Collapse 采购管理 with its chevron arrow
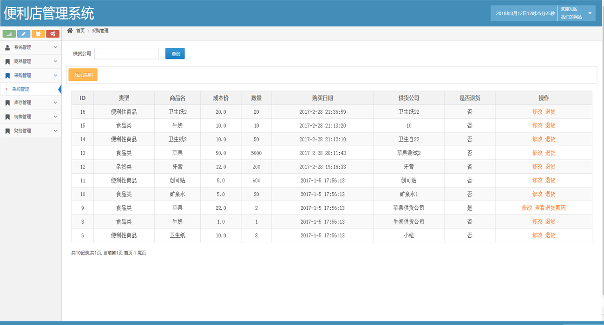Image resolution: width=604 pixels, height=325 pixels. tap(55, 75)
